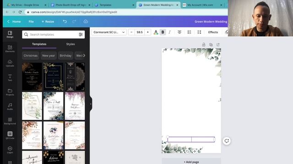Increase font size with plus button

click(x=147, y=32)
